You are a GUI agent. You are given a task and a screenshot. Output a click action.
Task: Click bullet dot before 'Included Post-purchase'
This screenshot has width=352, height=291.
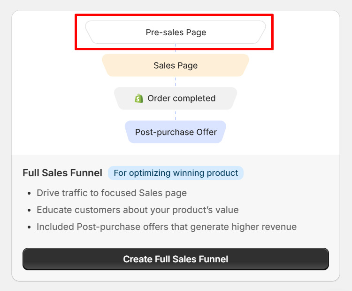29,227
